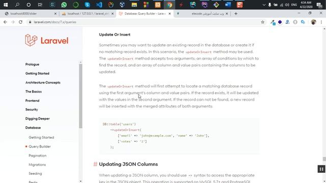Open the Seeding docs page
This screenshot has height=183, width=326.
pyautogui.click(x=35, y=174)
